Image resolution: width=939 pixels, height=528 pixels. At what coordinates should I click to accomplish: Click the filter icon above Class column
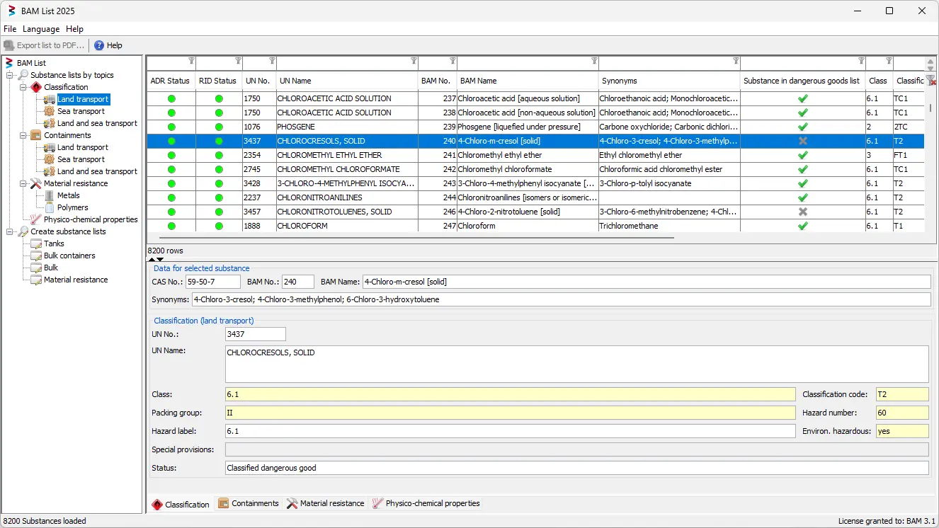pyautogui.click(x=889, y=61)
